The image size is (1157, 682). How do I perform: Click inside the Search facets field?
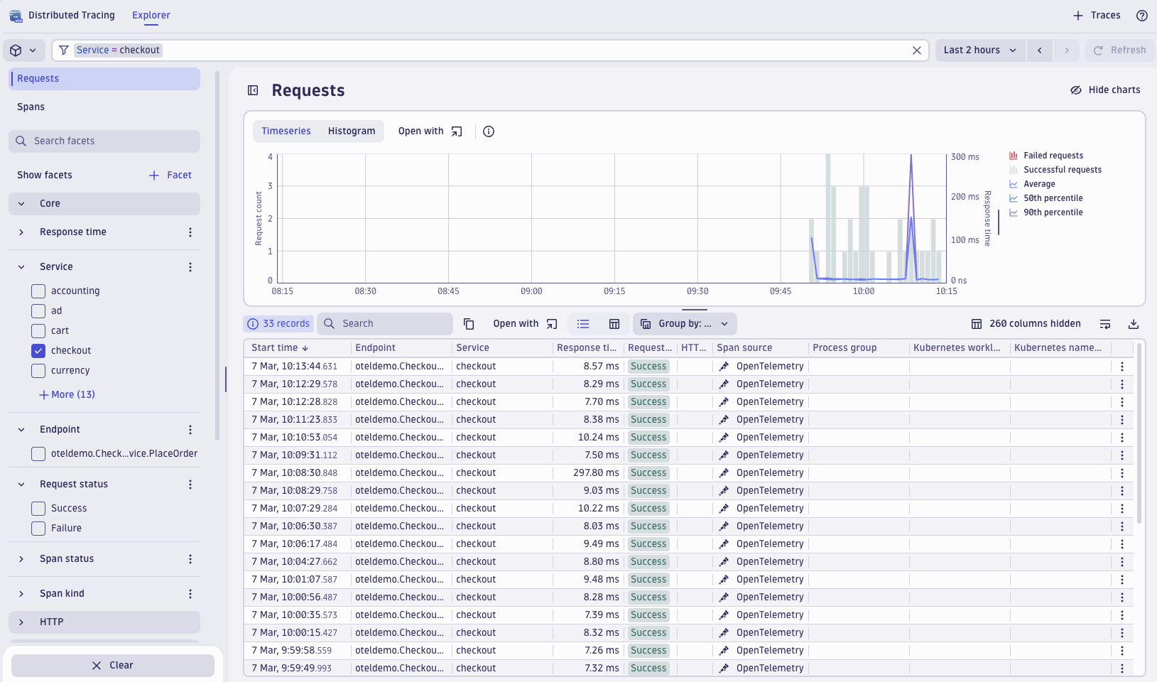104,141
